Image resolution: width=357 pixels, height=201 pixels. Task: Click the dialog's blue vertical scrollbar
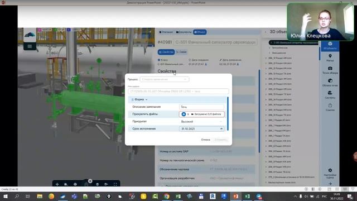coord(228,113)
